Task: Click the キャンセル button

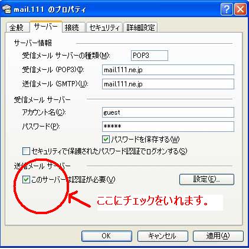Action: click(x=162, y=236)
